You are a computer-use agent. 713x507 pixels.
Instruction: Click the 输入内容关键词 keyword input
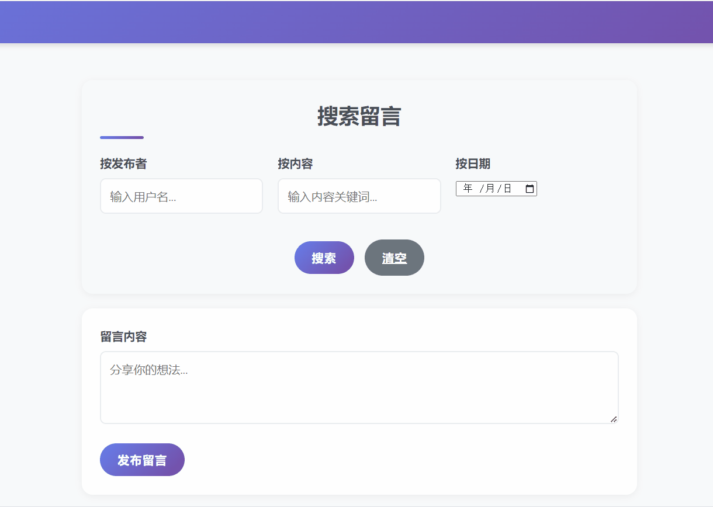click(x=359, y=196)
